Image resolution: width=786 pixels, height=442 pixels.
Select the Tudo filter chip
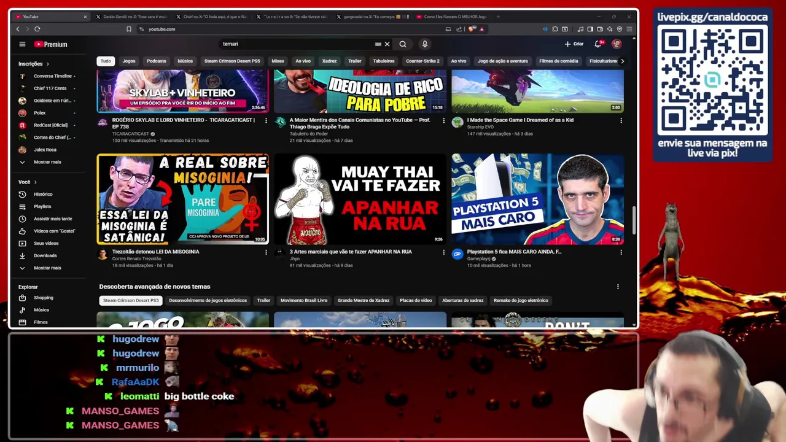[x=106, y=61]
